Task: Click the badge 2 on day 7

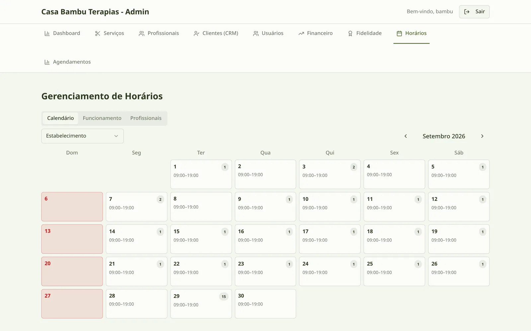Action: coord(160,200)
